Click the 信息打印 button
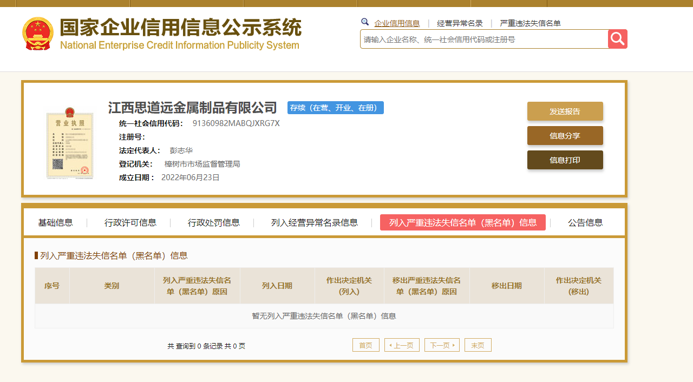 (x=565, y=160)
